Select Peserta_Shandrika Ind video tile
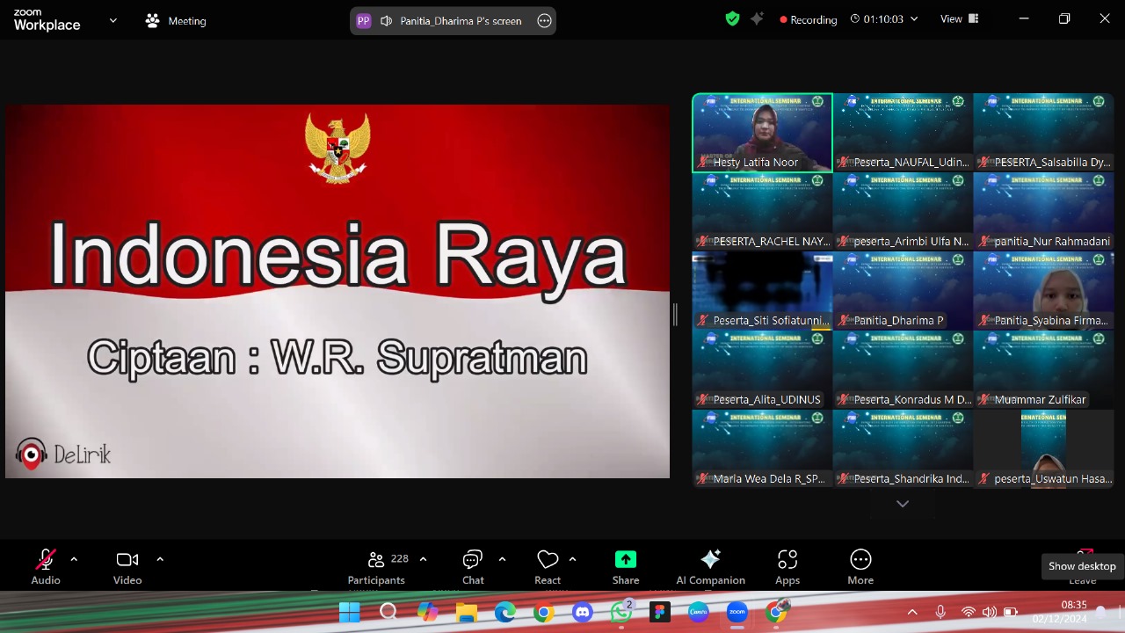The height and width of the screenshot is (633, 1125). 903,449
